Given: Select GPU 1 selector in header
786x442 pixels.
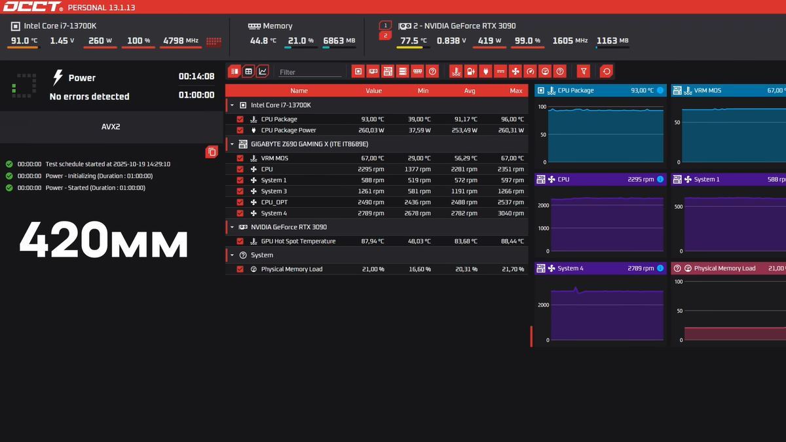Looking at the screenshot, I should point(385,26).
